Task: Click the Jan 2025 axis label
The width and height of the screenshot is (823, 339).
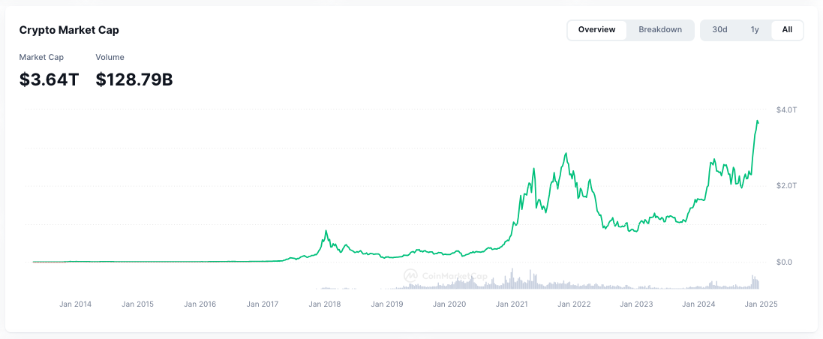Action: 761,304
